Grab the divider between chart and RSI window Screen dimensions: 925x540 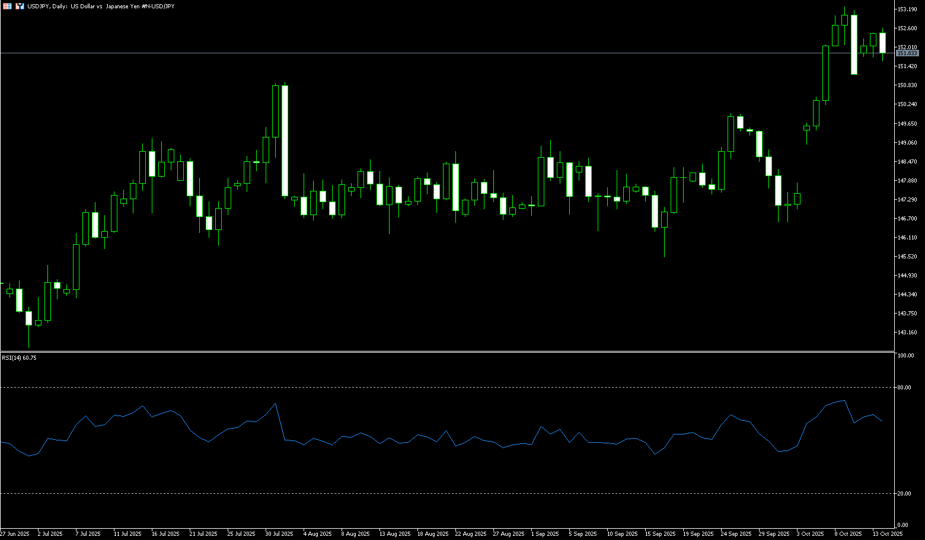tap(445, 352)
